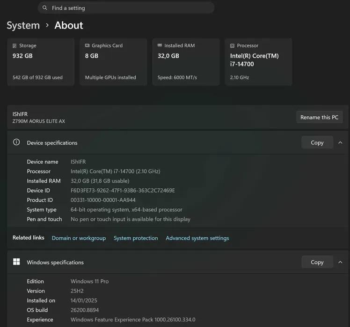The height and width of the screenshot is (327, 350).
Task: Click the Windows 11 Pro edition value
Action: [89, 281]
